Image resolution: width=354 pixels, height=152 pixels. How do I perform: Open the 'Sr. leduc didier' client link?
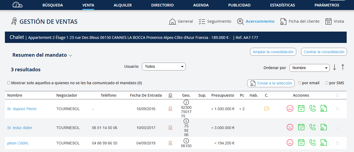pos(20,128)
